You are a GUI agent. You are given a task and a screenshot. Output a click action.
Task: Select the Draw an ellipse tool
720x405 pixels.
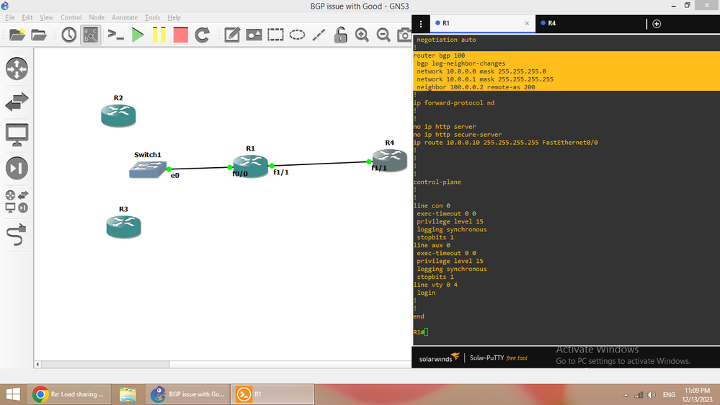point(297,35)
